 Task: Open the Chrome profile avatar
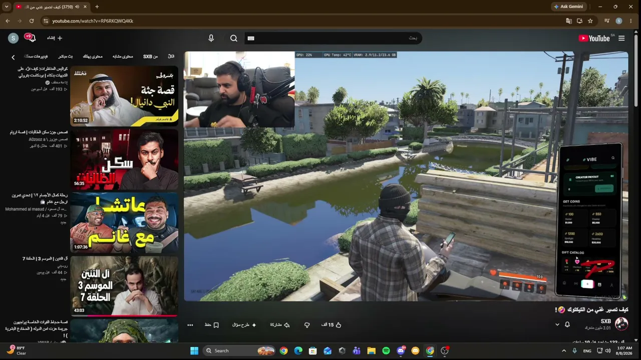point(619,21)
